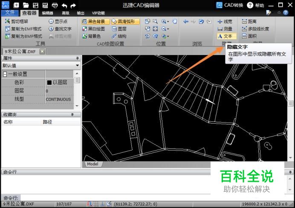Image resolution: width=295 pixels, height=208 pixels.
Task: Close the 9米拉公寓.DXF tab
Action: click(43, 51)
